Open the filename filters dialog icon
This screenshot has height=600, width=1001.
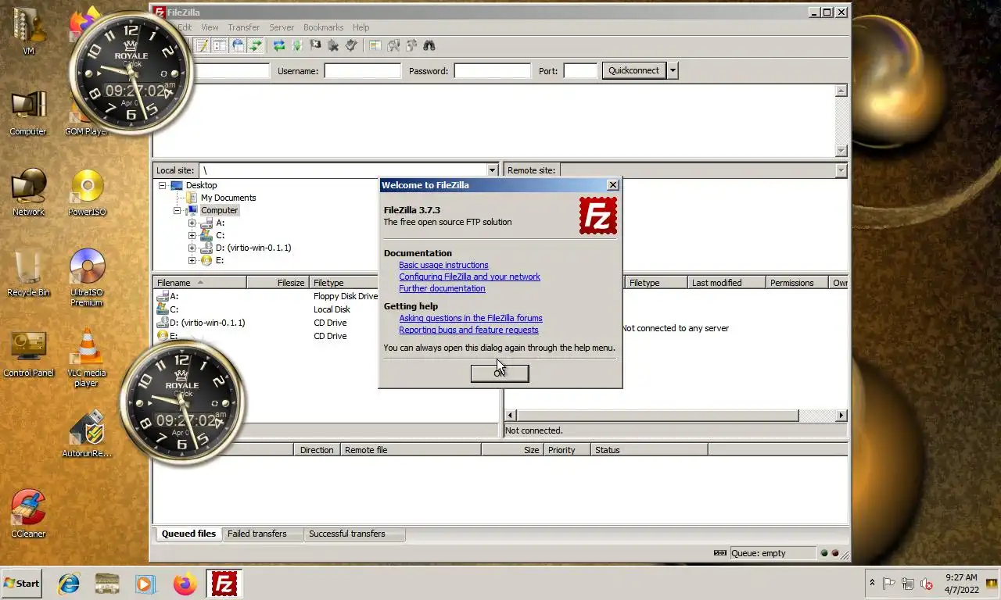coord(375,46)
